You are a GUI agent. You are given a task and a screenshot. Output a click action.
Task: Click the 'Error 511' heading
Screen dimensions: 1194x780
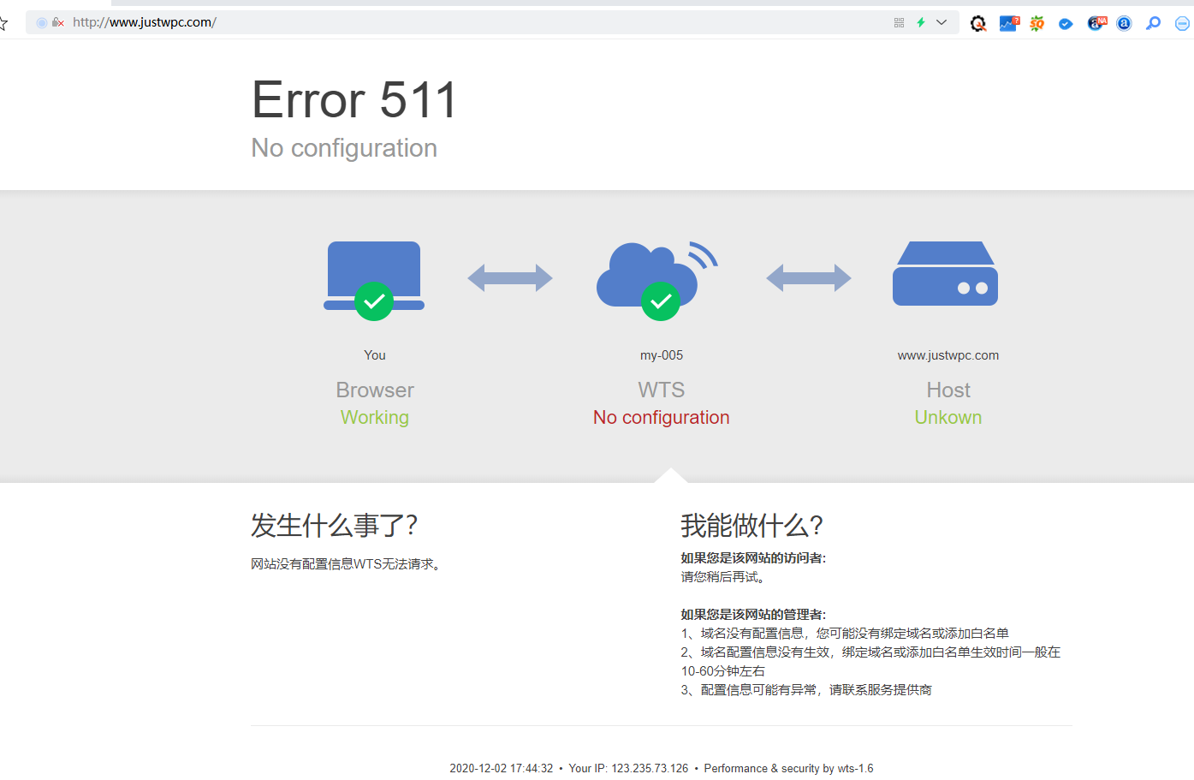[354, 100]
